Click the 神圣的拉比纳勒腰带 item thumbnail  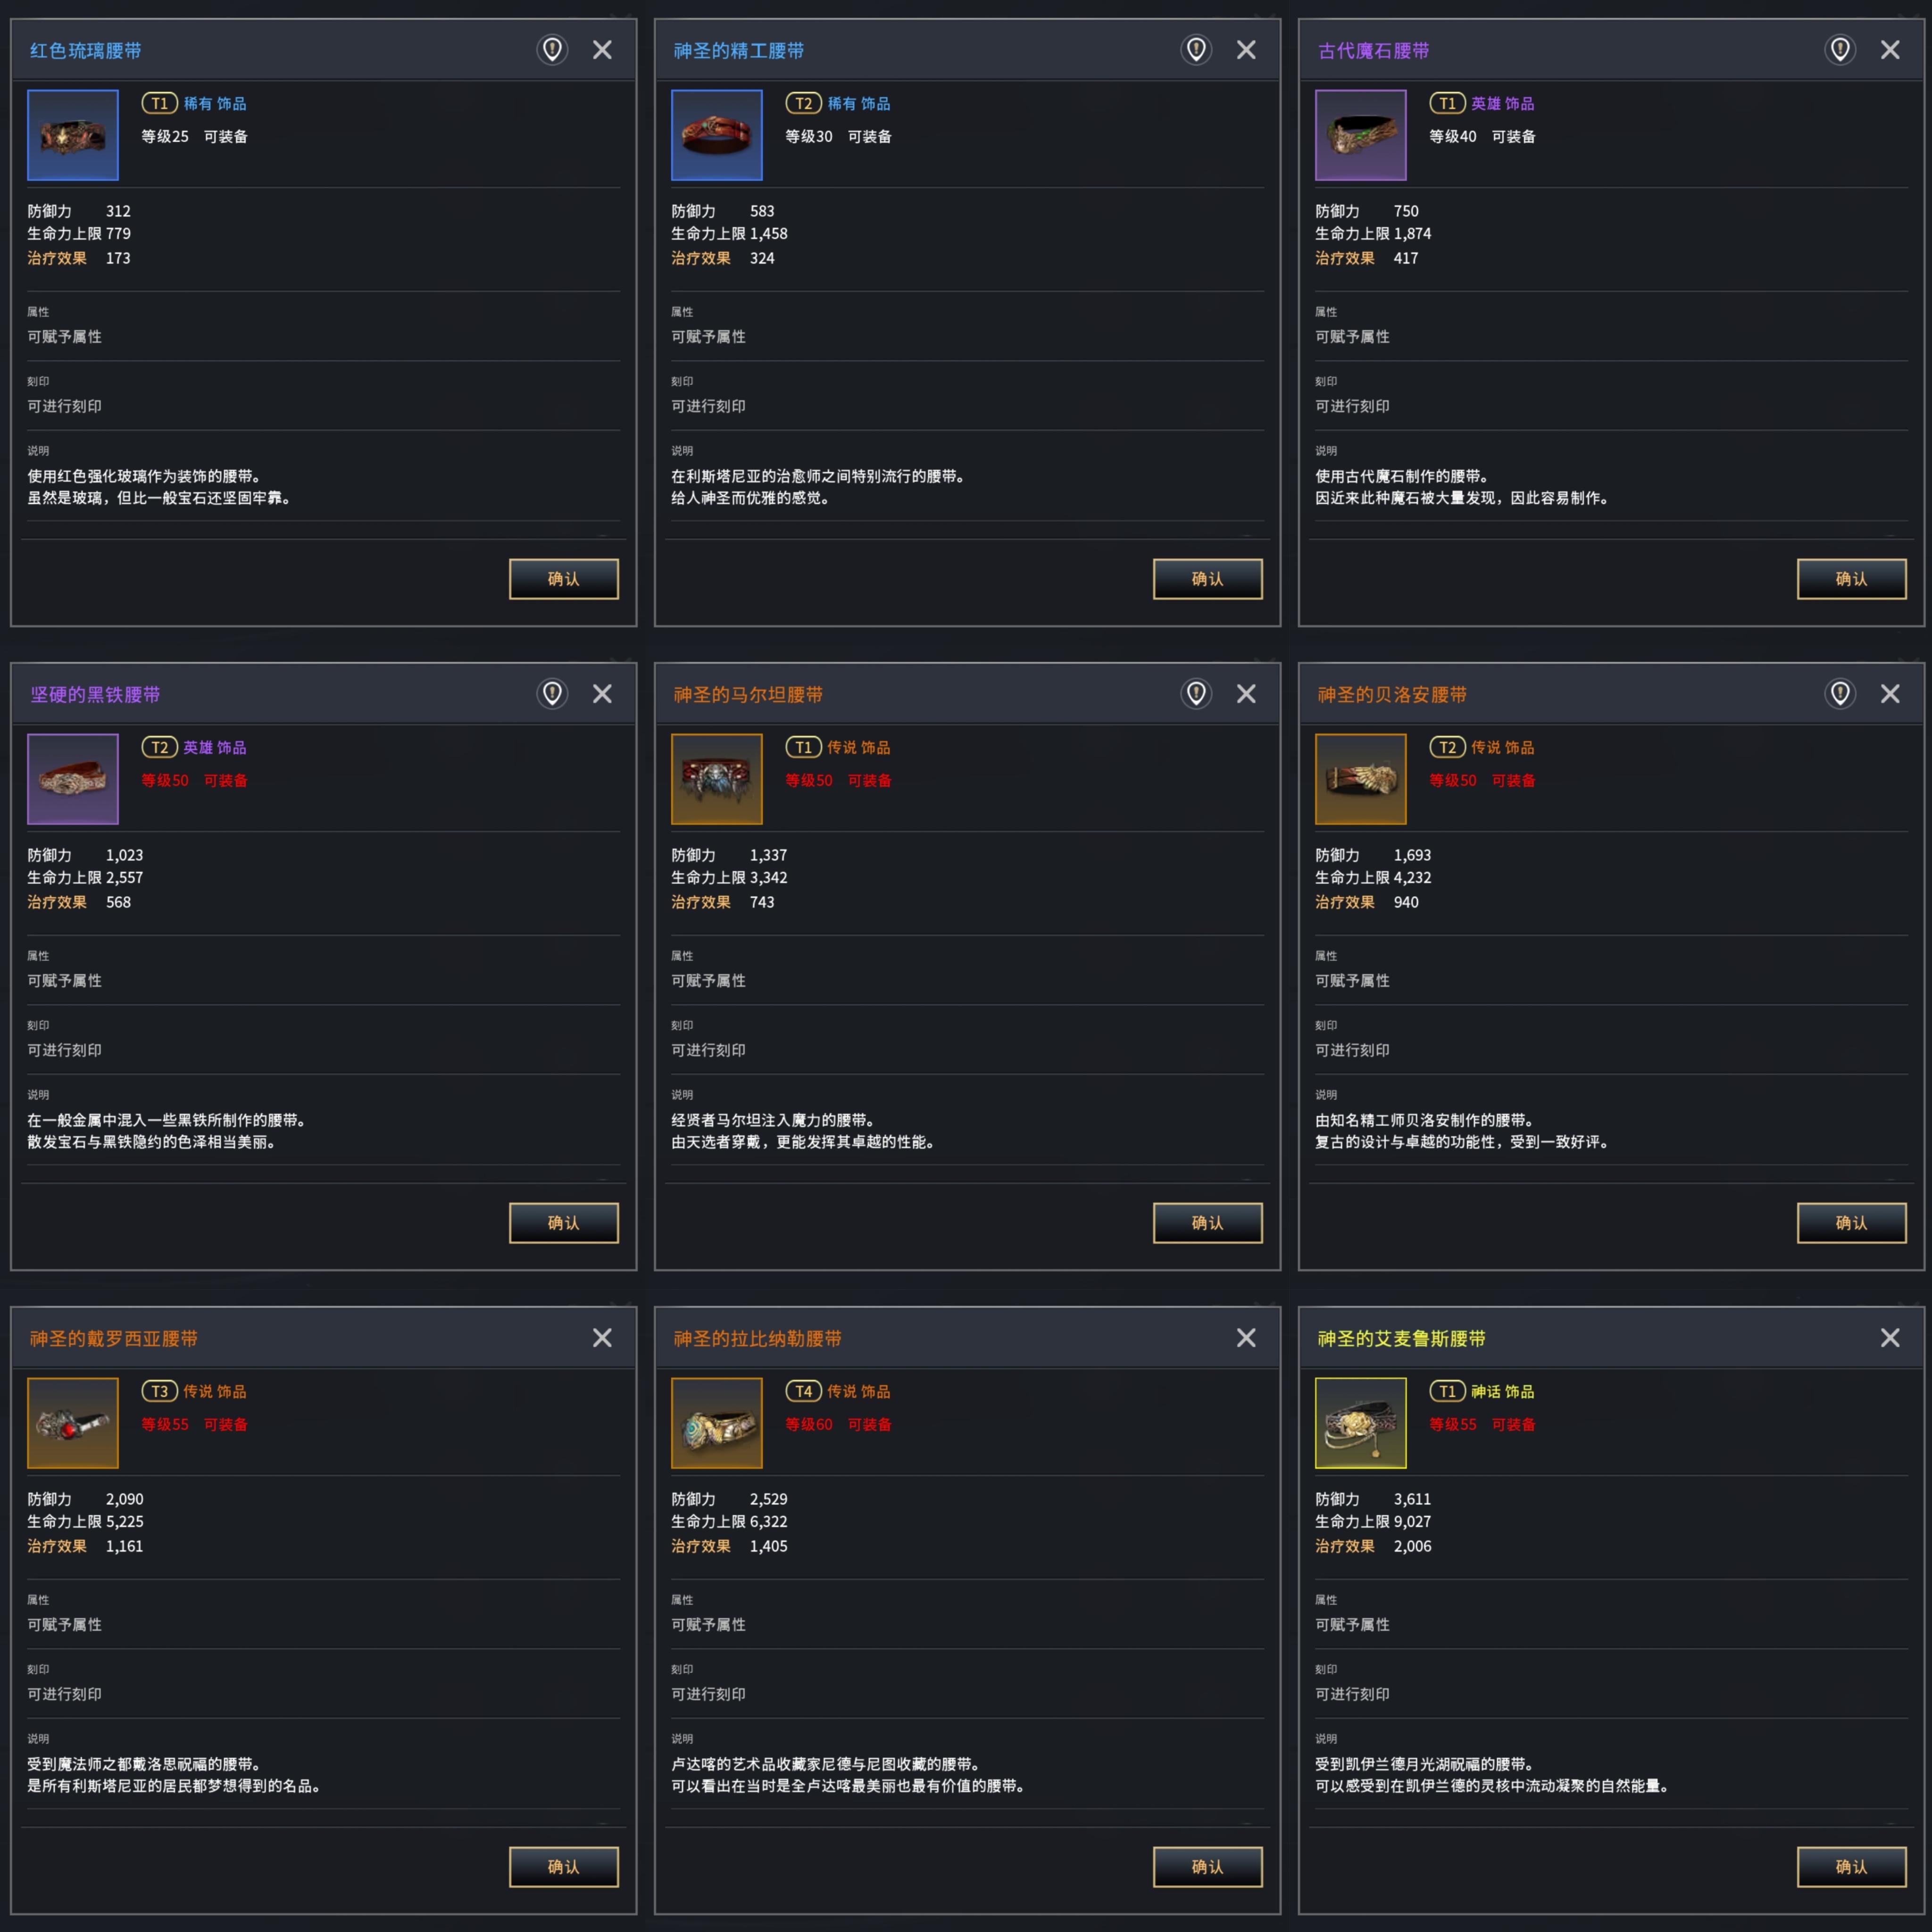pyautogui.click(x=717, y=1423)
